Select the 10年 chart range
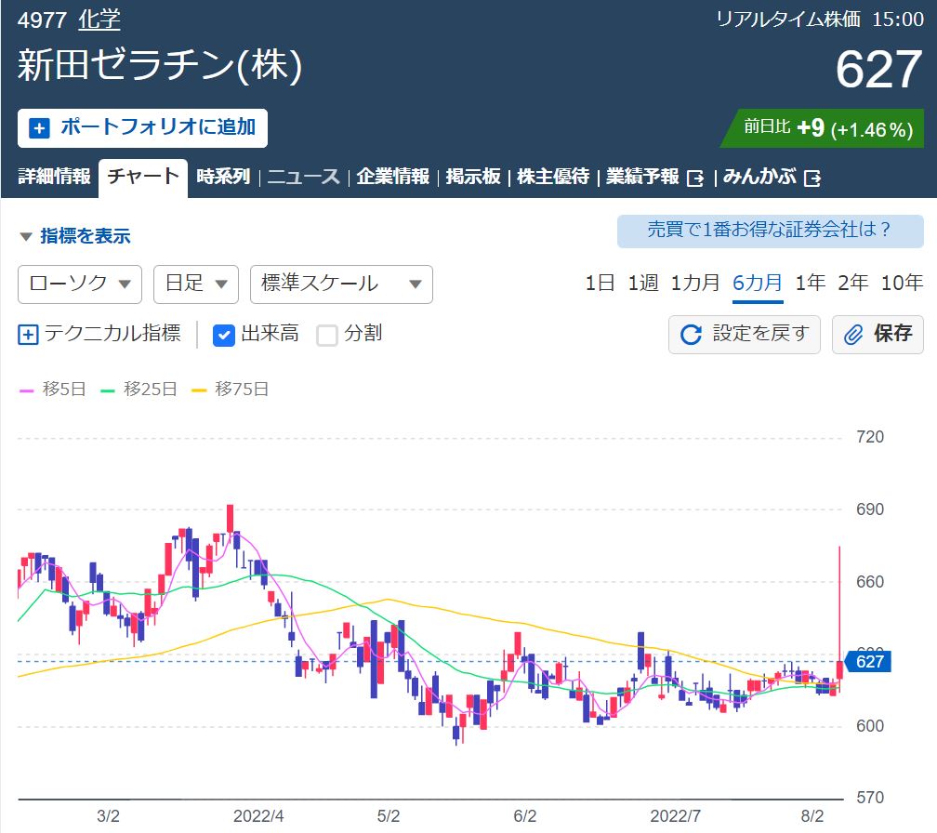 [903, 283]
